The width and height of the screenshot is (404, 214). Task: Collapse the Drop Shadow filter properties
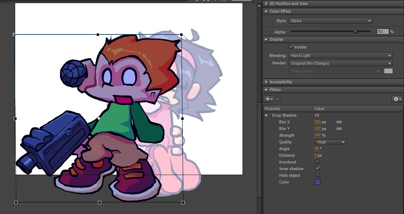click(x=267, y=116)
